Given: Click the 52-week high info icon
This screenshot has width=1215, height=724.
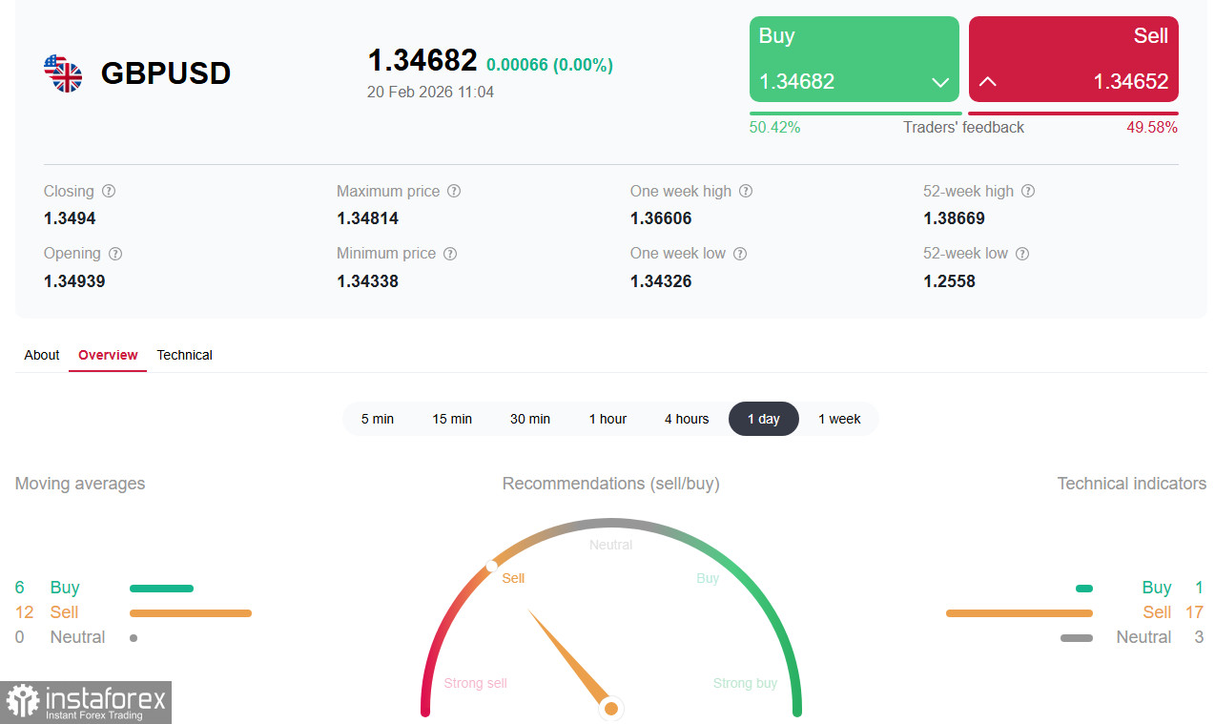Looking at the screenshot, I should 1028,191.
